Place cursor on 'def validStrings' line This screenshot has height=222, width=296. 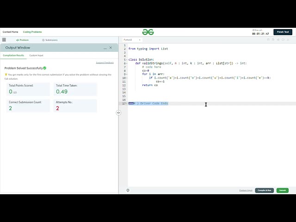(x=191, y=63)
